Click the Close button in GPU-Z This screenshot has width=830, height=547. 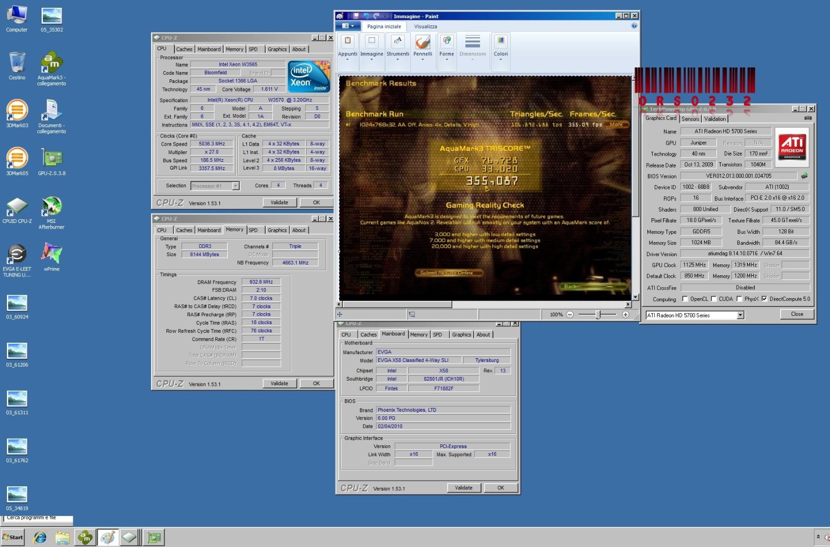coord(797,314)
